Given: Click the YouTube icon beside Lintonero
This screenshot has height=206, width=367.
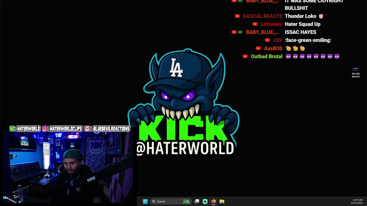Looking at the screenshot, I should click(255, 24).
